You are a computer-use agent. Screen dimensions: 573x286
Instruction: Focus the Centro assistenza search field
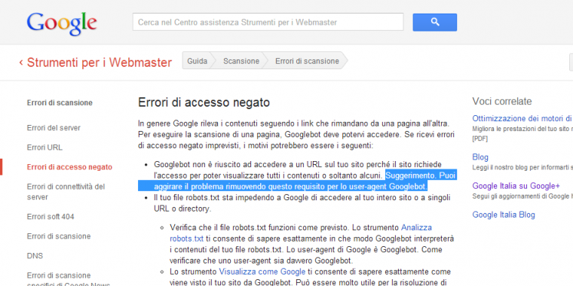(268, 23)
